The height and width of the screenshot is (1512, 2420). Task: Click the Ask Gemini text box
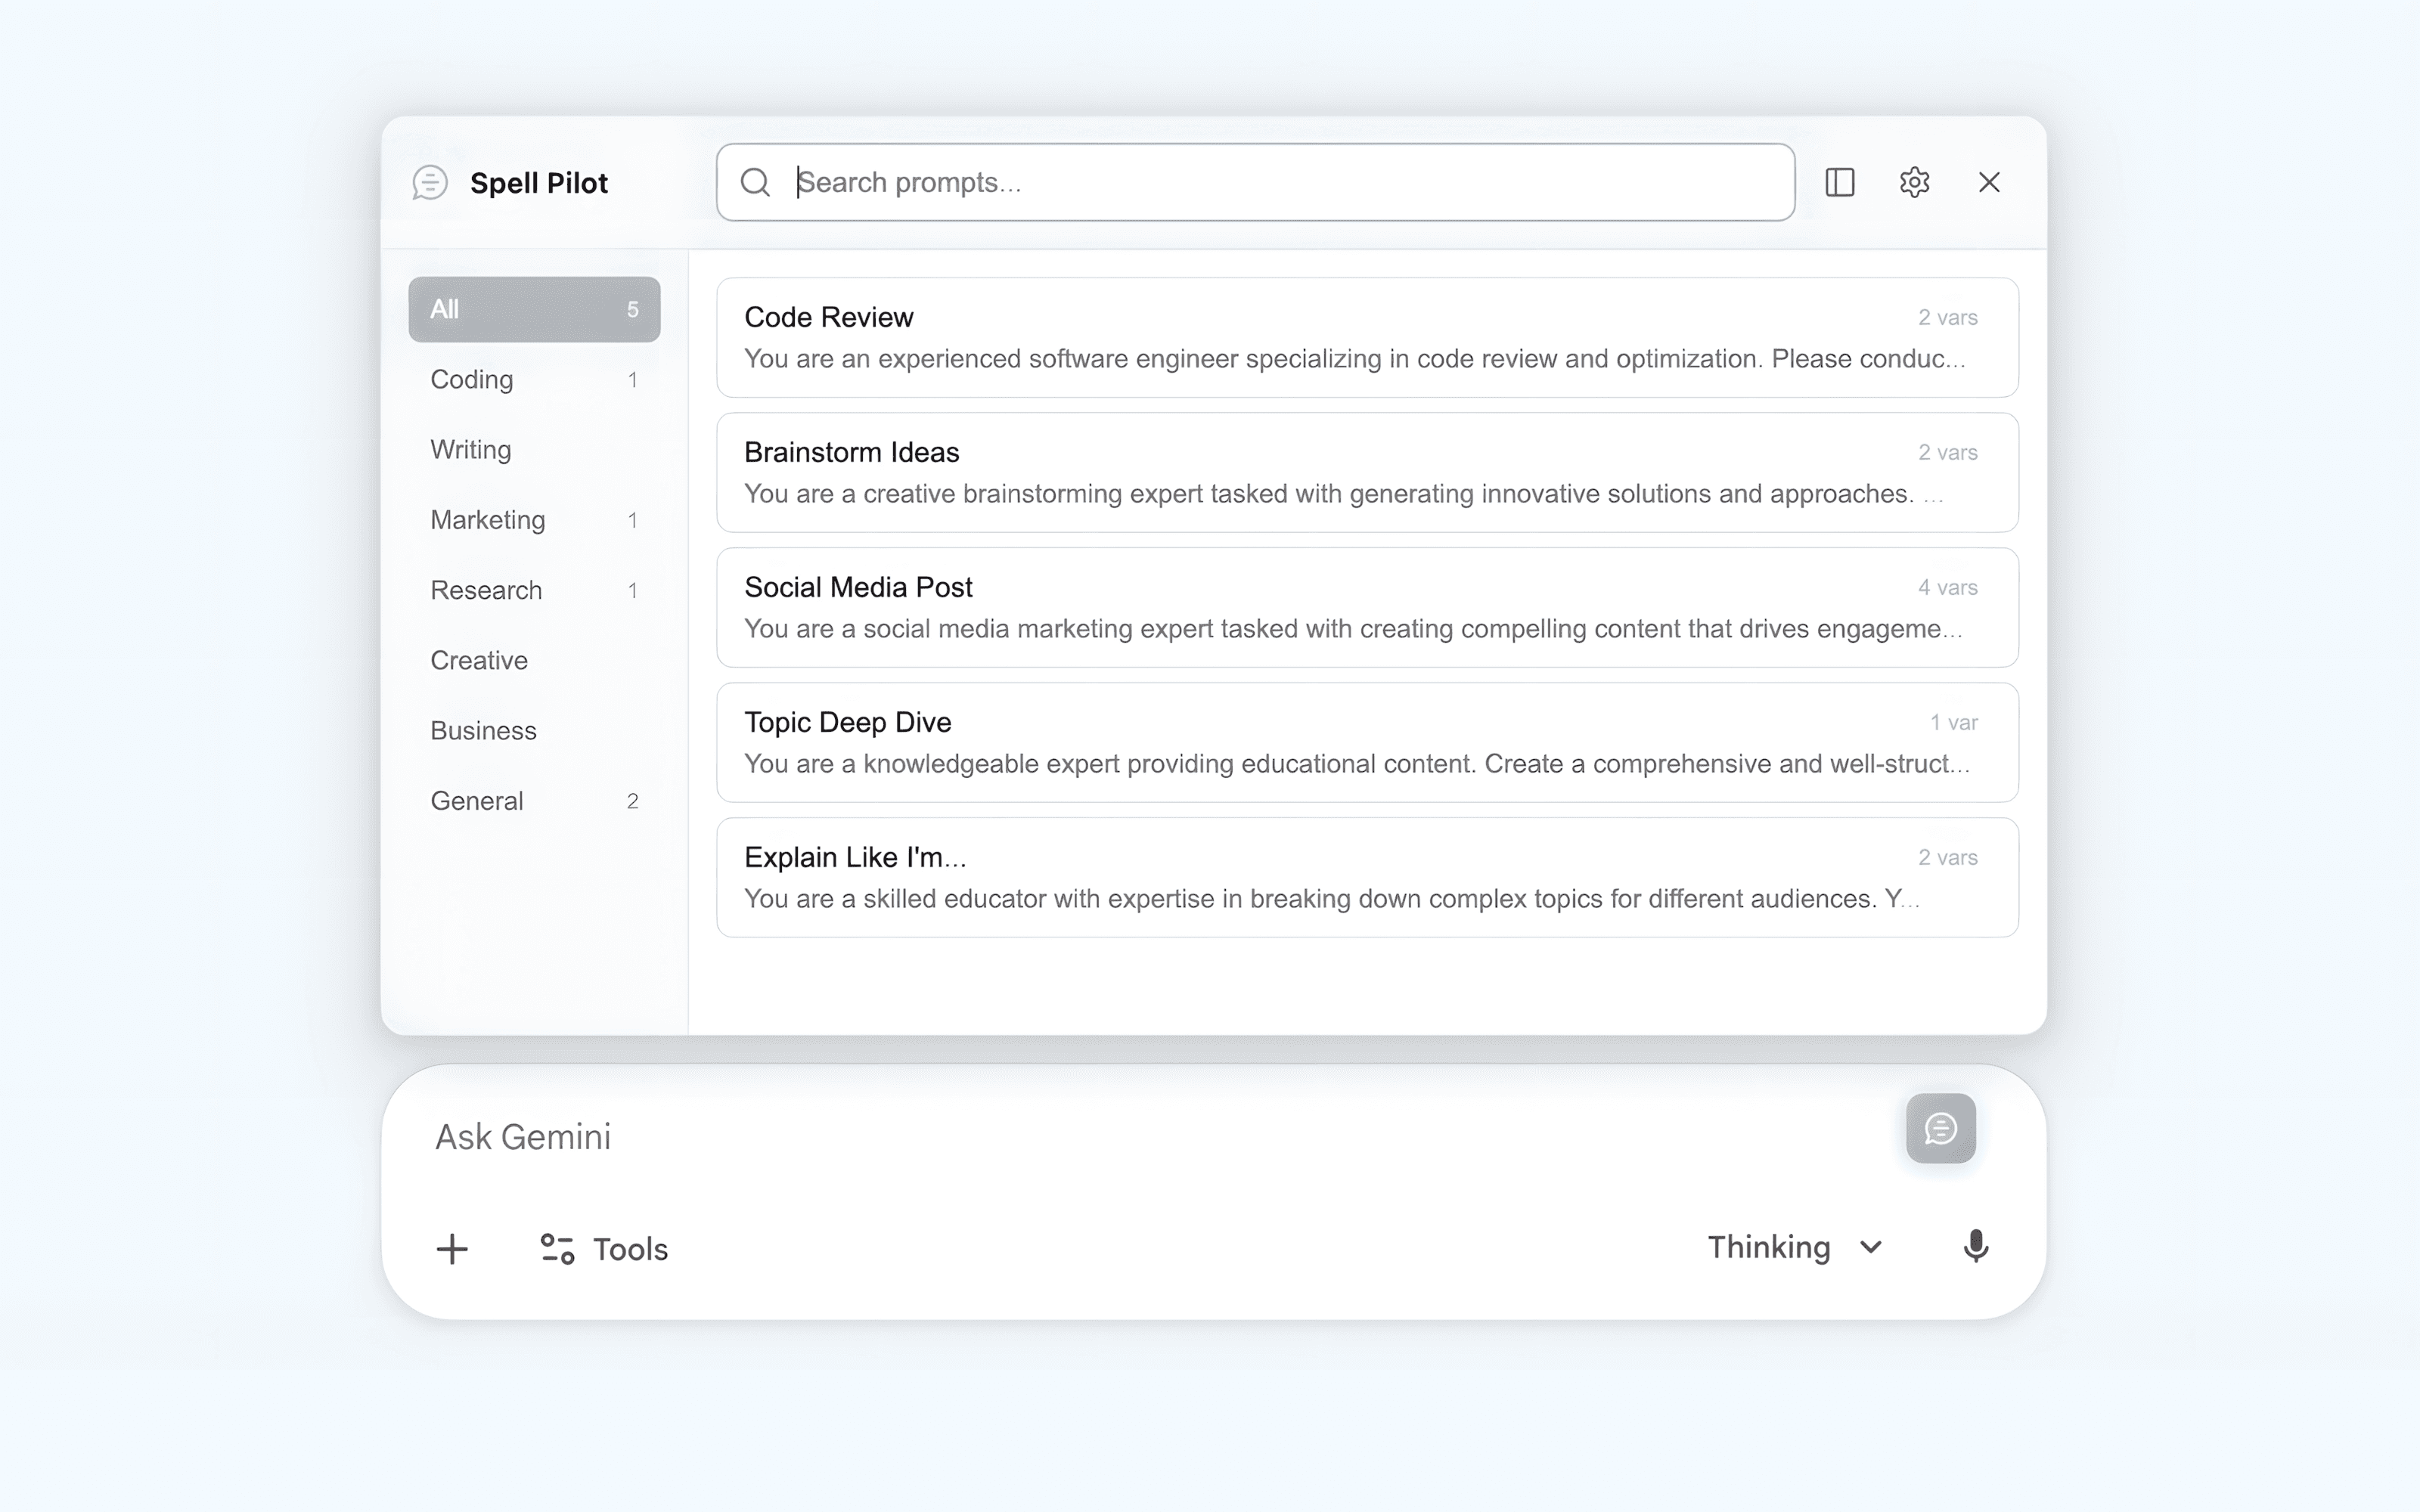click(x=1100, y=1137)
